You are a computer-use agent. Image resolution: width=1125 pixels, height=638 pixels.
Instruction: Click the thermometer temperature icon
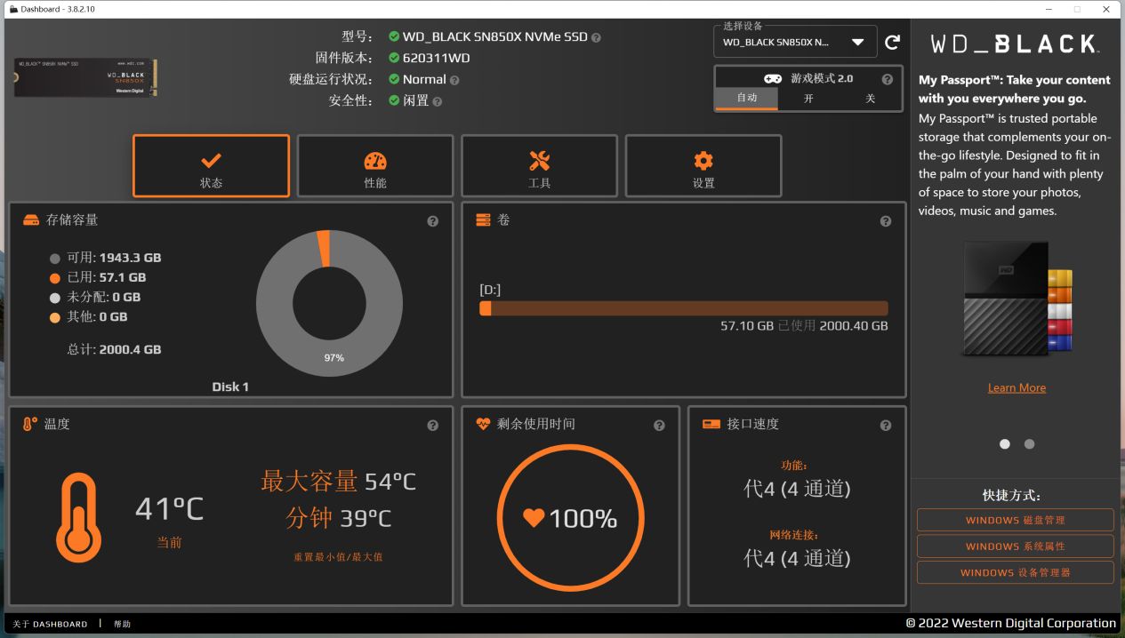point(30,425)
